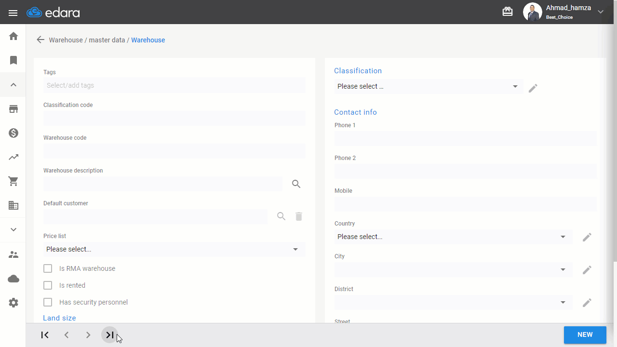Open the bookmarks icon in sidebar
The image size is (617, 347).
(x=13, y=60)
